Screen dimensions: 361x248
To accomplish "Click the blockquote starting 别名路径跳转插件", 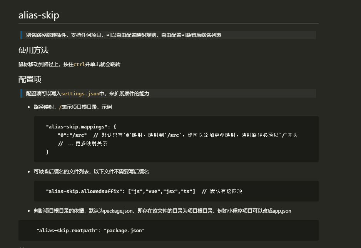I will [x=168, y=35].
